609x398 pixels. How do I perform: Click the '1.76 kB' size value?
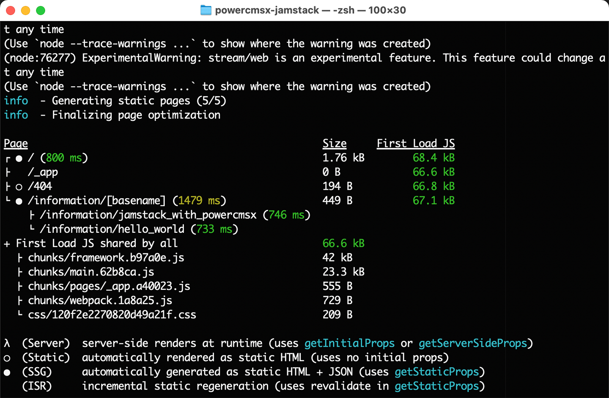(343, 158)
